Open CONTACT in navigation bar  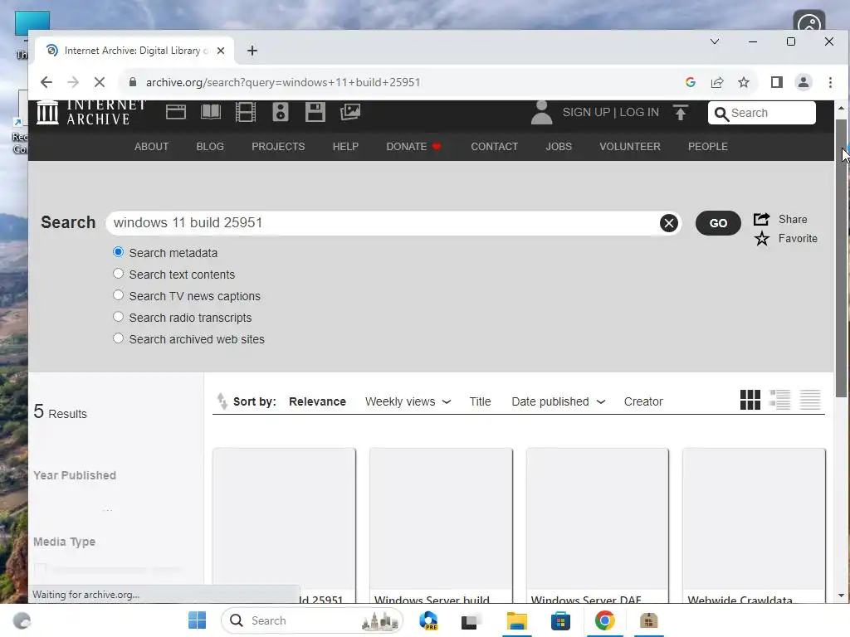click(494, 146)
